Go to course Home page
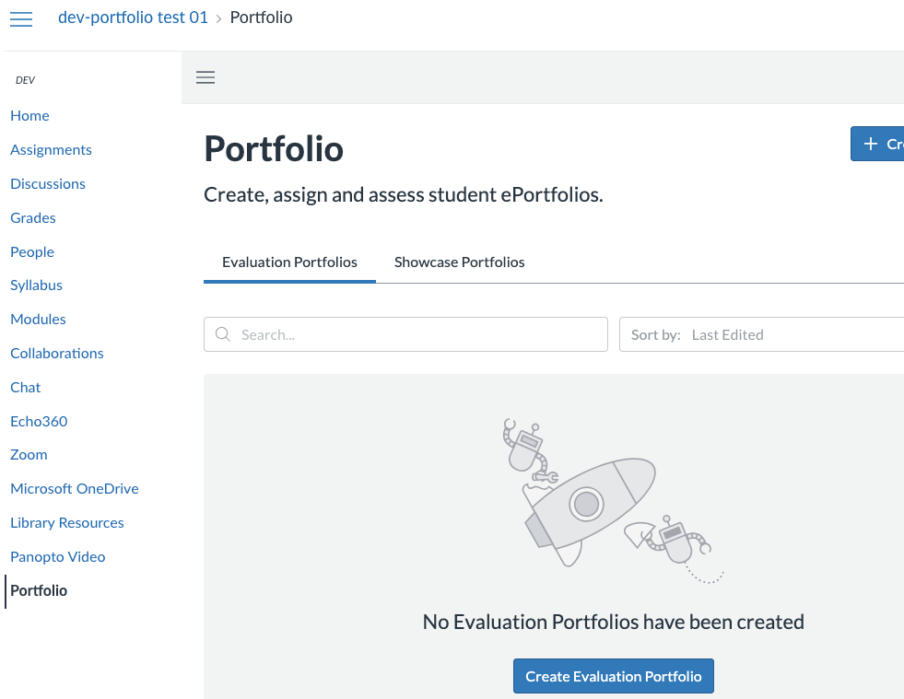The width and height of the screenshot is (904, 699). 29,115
